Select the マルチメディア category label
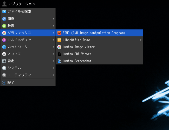The image size is (169, 130). (x=19, y=40)
